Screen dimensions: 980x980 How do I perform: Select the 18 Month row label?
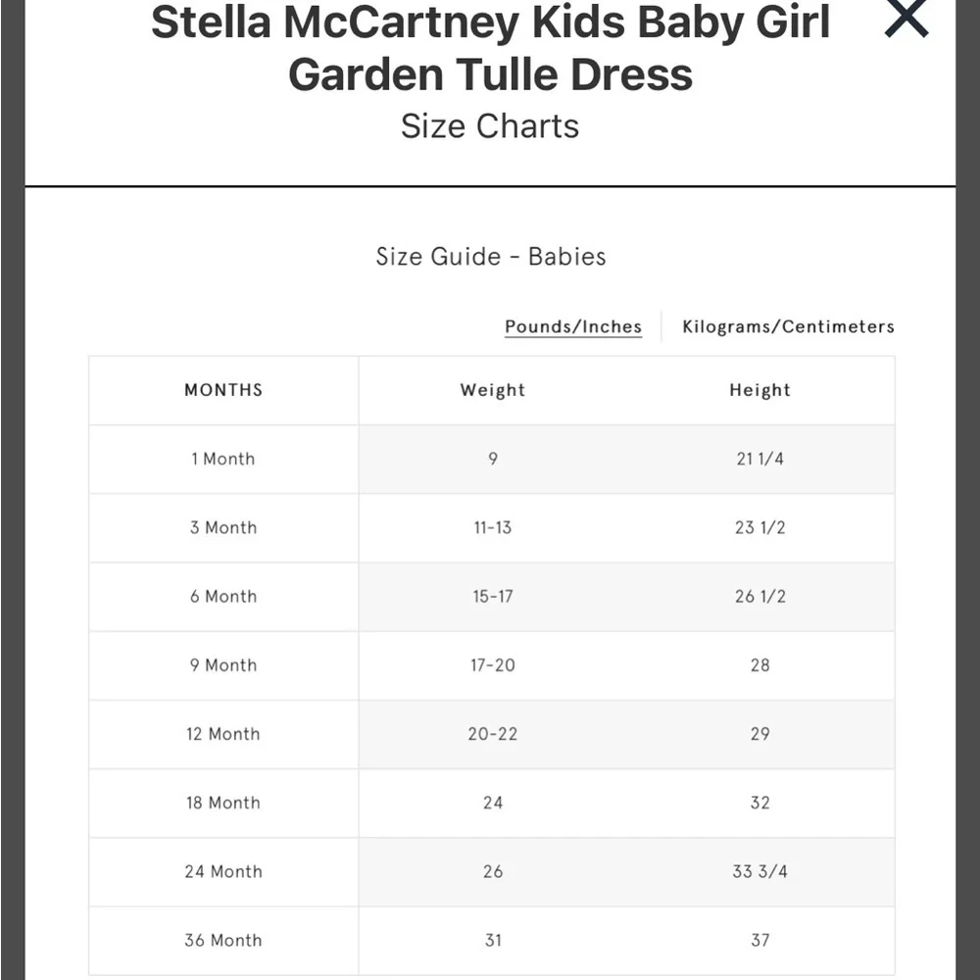[222, 803]
